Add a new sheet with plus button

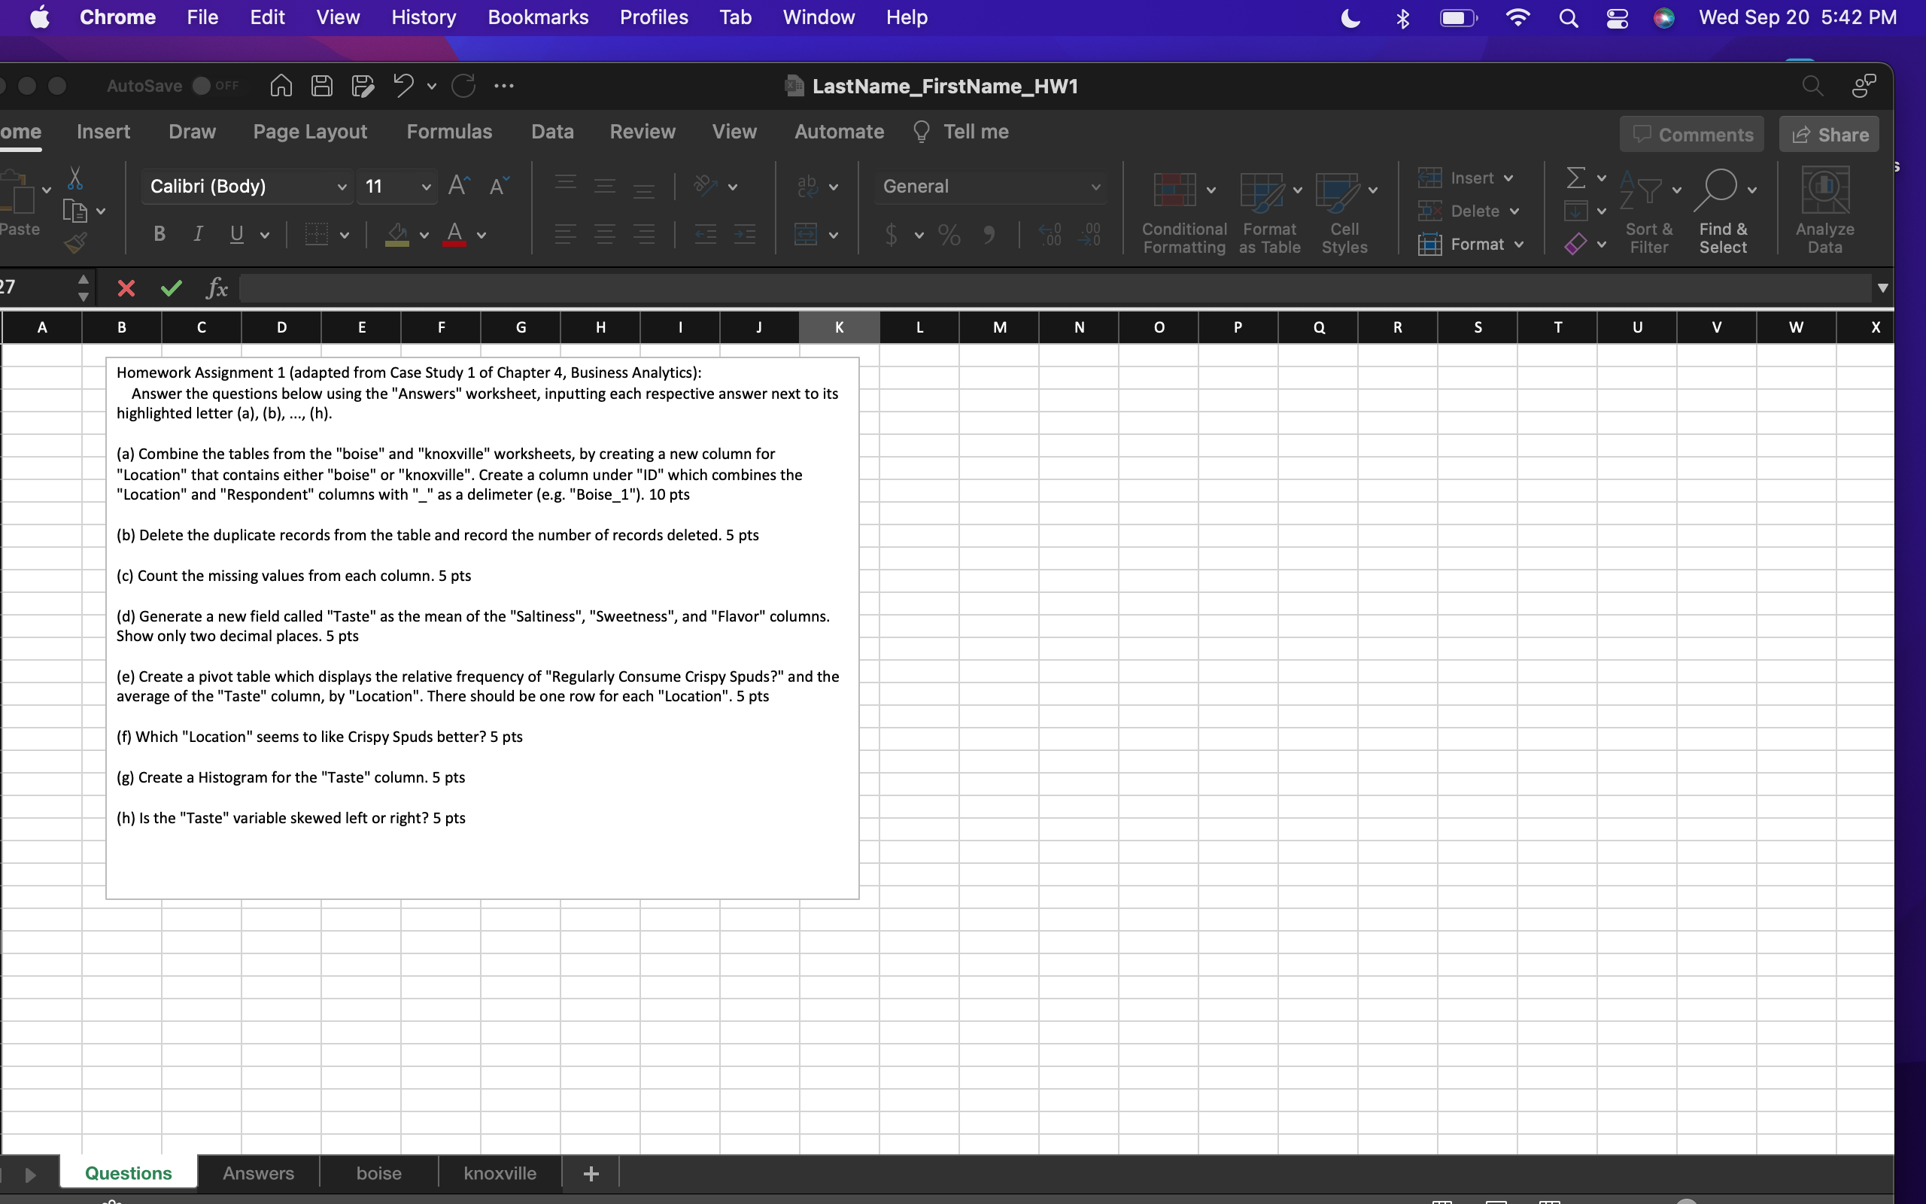(x=591, y=1173)
